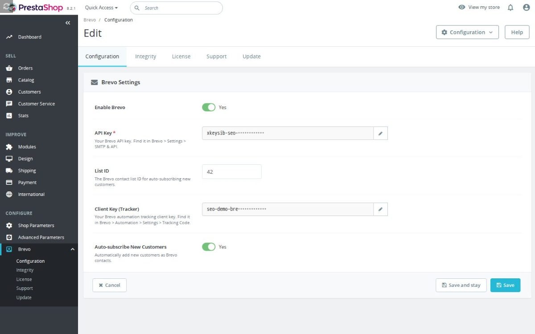The width and height of the screenshot is (535, 334).
Task: Click the Customers person icon
Action: point(9,92)
